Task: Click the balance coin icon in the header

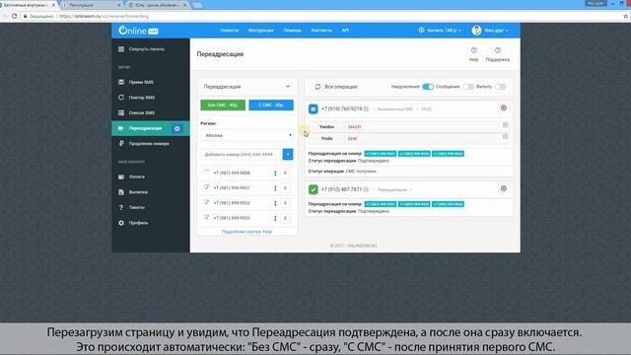Action: pyautogui.click(x=421, y=30)
